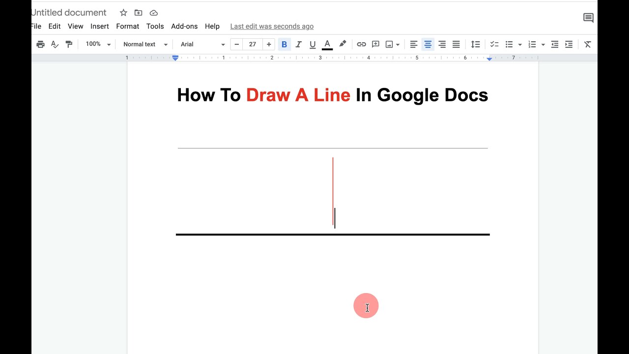This screenshot has width=629, height=354.
Task: Insert a checklist
Action: [x=494, y=44]
